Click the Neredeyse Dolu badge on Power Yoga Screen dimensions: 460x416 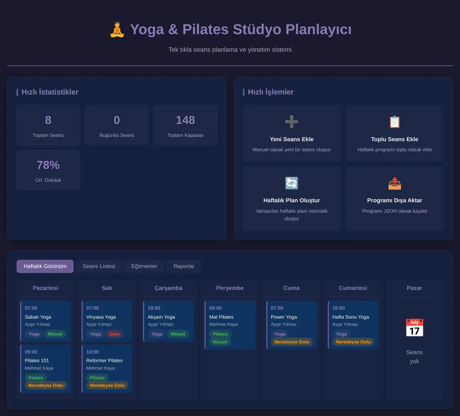(x=292, y=342)
